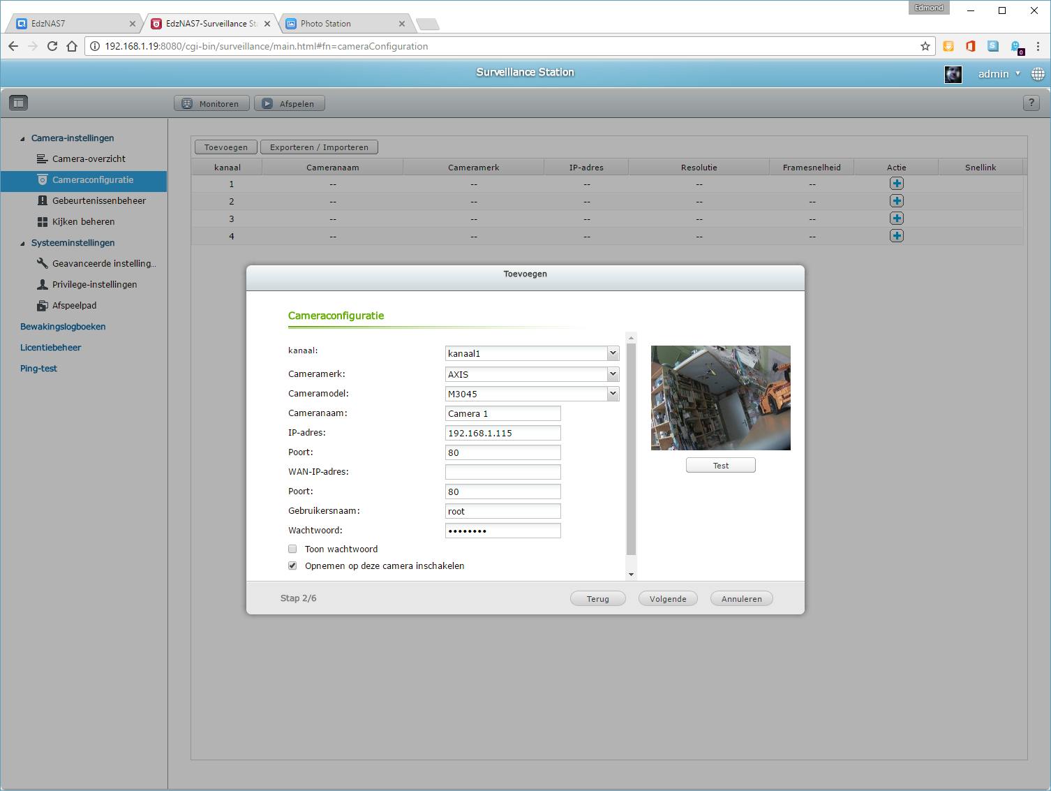
Task: Uncheck Opnemen op deze camera inschakelen
Action: [x=292, y=566]
